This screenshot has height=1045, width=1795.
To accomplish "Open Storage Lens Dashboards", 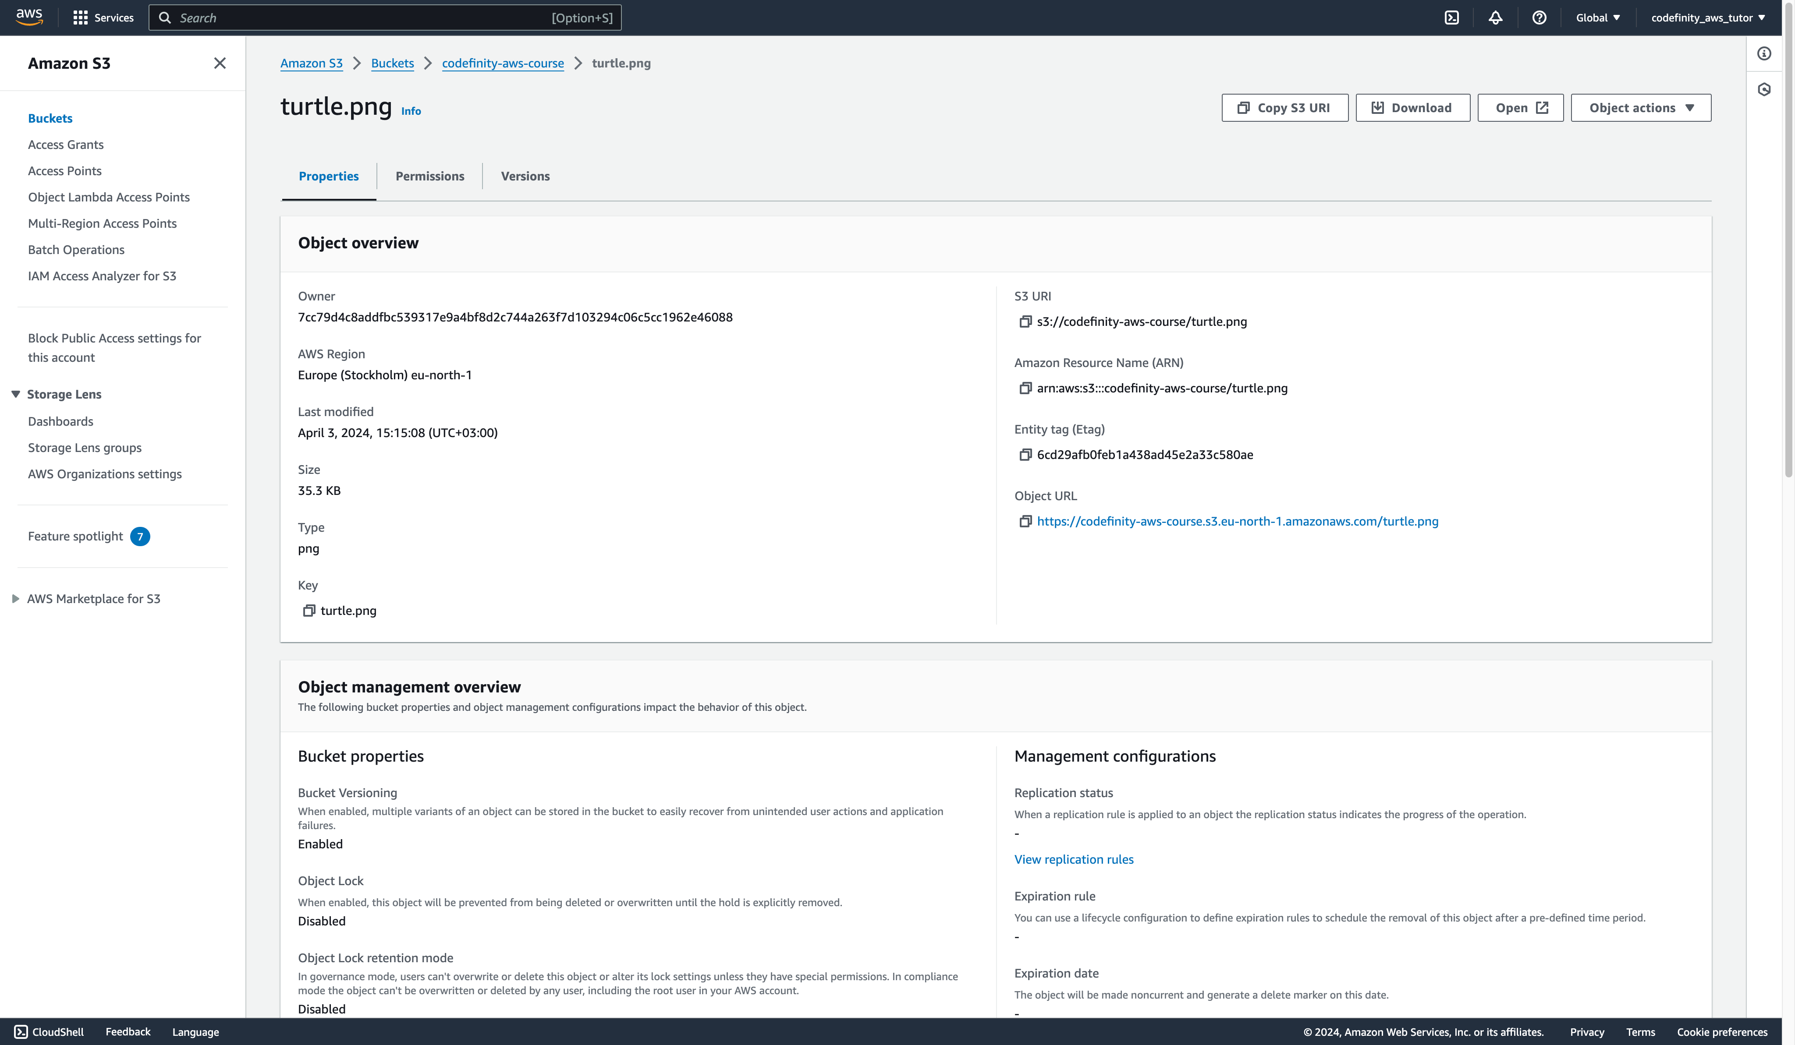I will (x=60, y=421).
